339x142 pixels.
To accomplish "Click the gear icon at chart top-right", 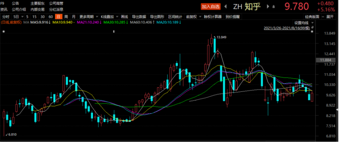I will coord(312,32).
